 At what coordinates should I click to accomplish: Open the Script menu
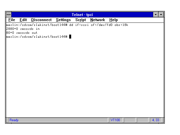click(80, 20)
